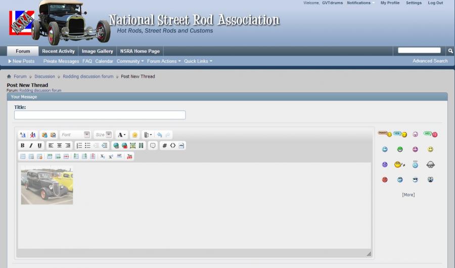Insert a YouTube video
Viewport: 455px width, 268px height.
(130, 156)
